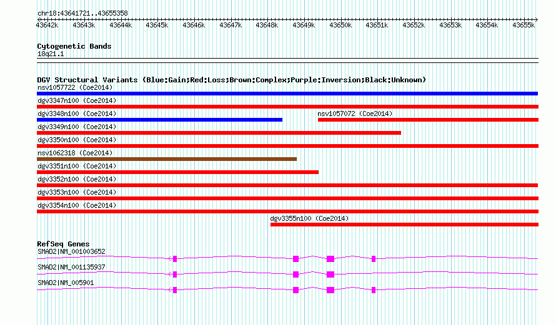Select the 43645k position on the ruler

pos(157,25)
